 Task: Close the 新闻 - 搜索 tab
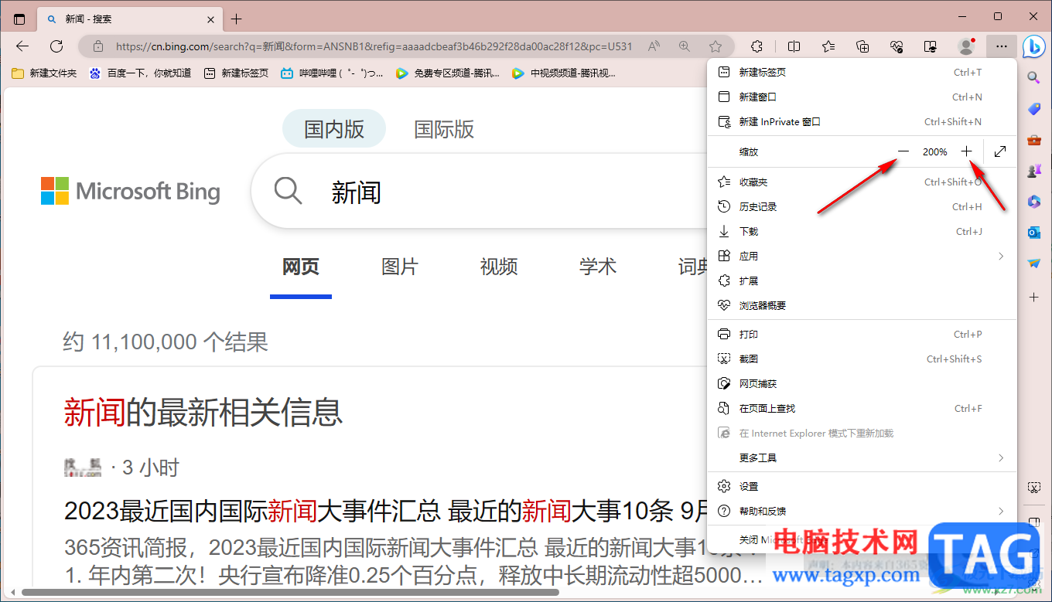click(x=211, y=19)
